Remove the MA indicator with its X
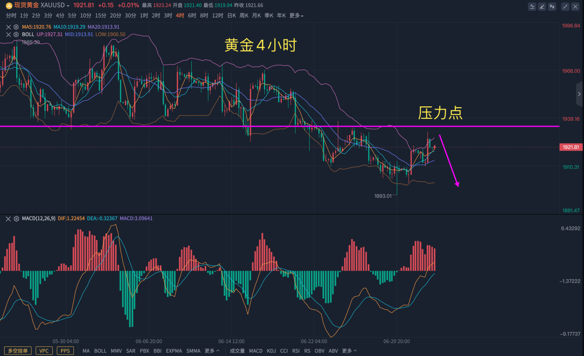 click(8, 27)
